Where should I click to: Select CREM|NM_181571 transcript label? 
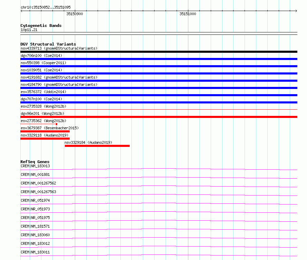point(35,226)
